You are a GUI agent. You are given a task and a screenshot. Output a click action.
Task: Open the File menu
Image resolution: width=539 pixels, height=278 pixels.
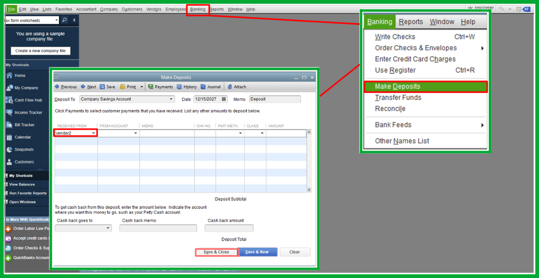[x=12, y=9]
